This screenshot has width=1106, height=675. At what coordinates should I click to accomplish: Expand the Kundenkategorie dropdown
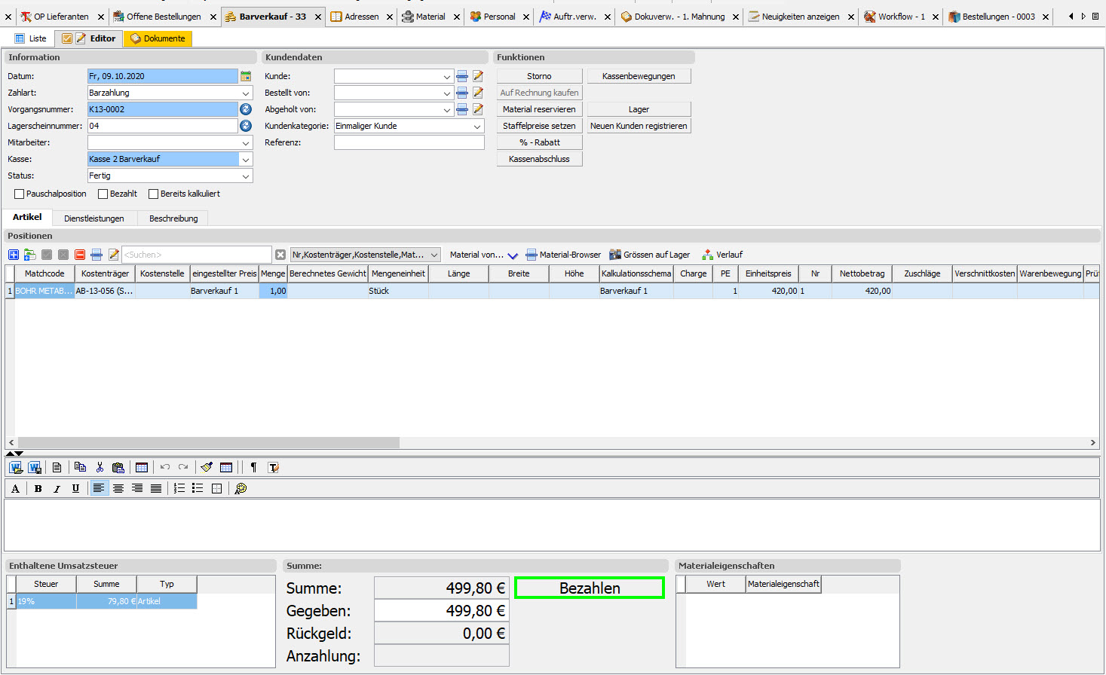[x=477, y=127]
